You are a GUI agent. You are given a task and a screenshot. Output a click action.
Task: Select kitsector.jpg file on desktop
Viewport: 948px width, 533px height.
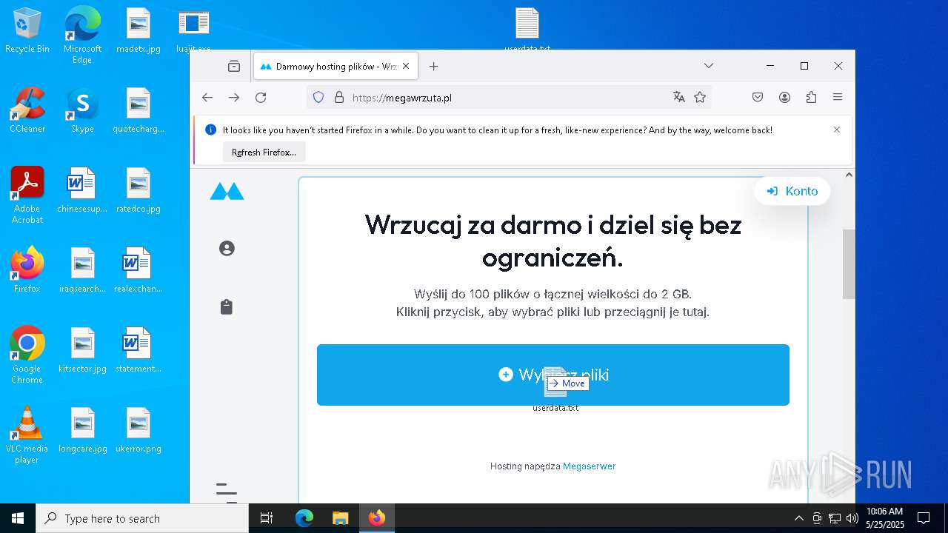82,350
